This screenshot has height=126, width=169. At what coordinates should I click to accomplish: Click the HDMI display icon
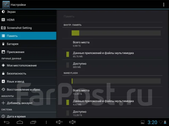3,20
